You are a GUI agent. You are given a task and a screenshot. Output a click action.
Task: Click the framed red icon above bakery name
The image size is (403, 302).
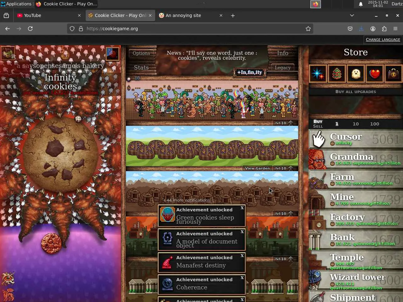pyautogui.click(x=112, y=53)
